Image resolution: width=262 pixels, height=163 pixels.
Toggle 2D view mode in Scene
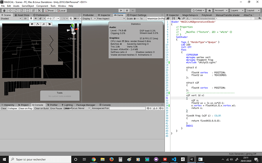(25, 19)
